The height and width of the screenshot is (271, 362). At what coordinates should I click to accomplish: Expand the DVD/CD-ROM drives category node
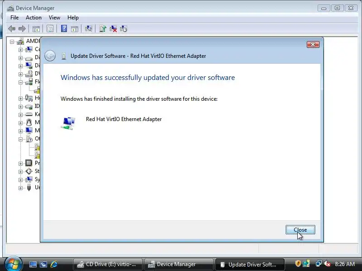20,74
